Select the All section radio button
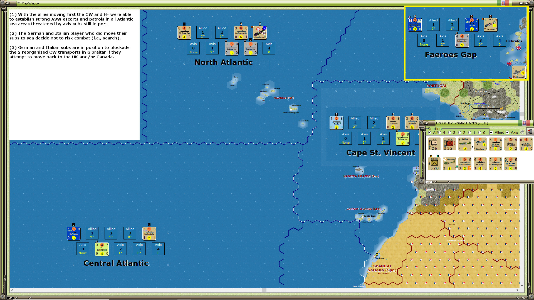This screenshot has width=534, height=300. (x=430, y=132)
